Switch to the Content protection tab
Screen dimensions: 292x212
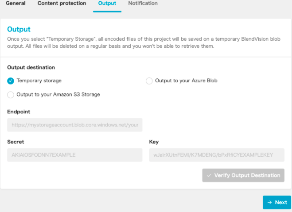62,4
